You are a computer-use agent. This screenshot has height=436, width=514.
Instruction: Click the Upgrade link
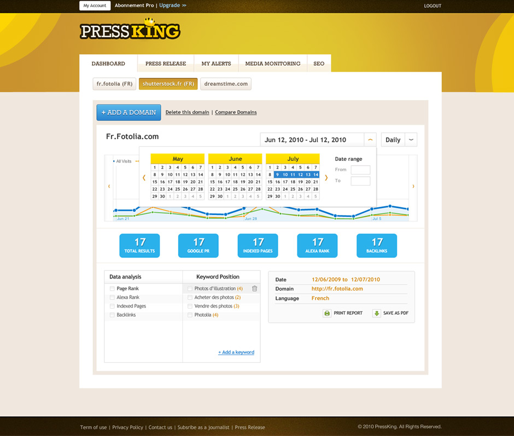173,5
